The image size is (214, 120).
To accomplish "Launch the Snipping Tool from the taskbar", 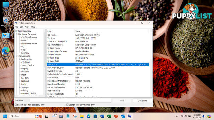I will 75,116.
